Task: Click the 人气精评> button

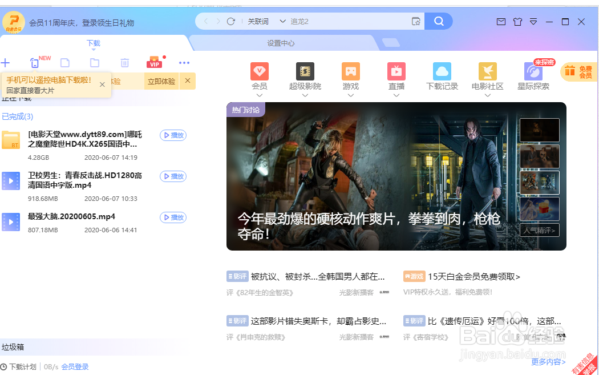Action: (x=540, y=230)
